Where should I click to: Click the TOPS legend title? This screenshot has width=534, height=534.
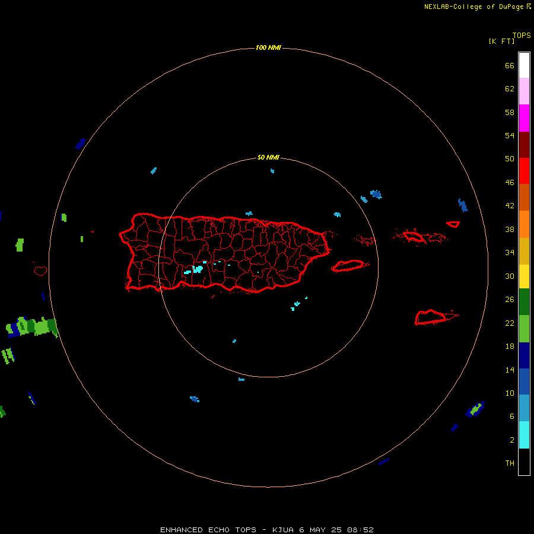[x=522, y=35]
